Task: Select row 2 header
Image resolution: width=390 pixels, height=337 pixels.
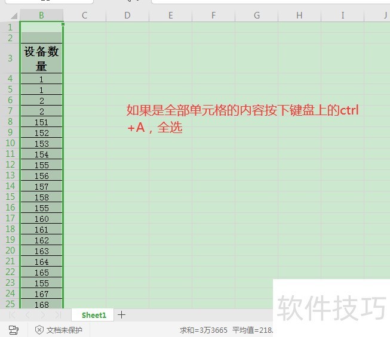Action: pos(10,38)
